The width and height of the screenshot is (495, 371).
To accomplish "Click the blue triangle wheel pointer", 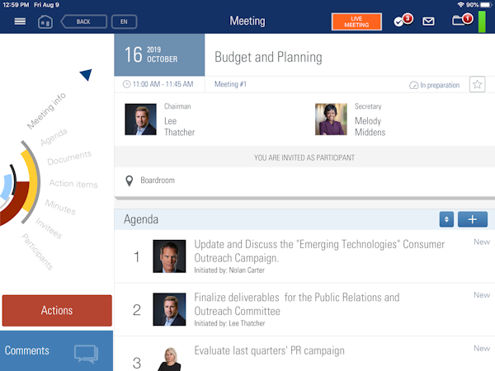I will click(86, 76).
